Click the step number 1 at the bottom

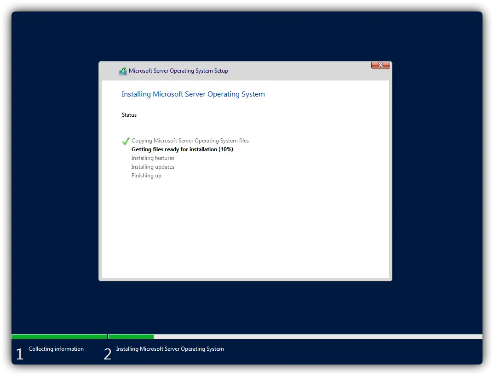pos(19,354)
